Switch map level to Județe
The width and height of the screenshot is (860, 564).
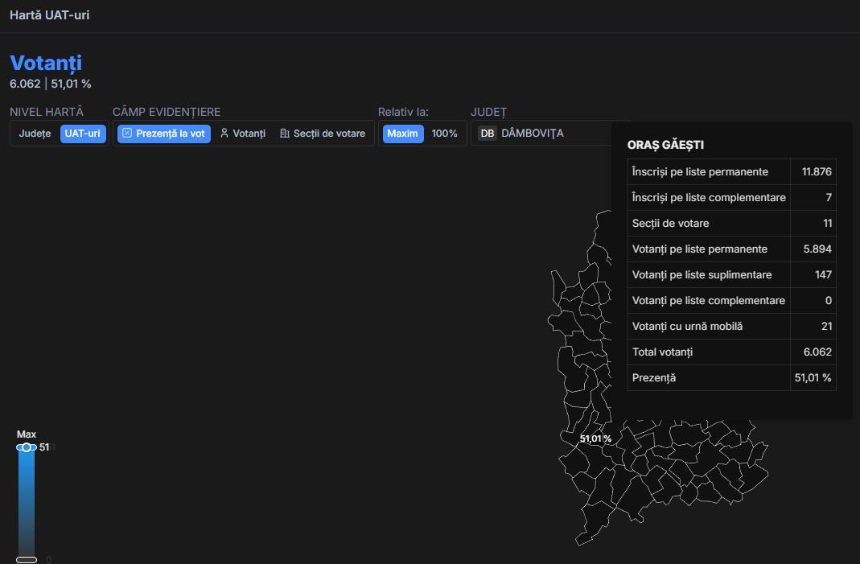click(x=35, y=134)
